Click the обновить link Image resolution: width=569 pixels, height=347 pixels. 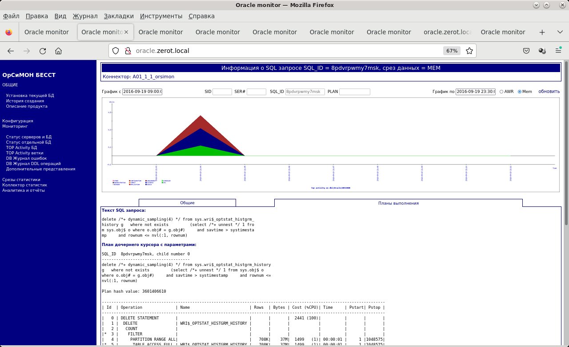coord(549,92)
